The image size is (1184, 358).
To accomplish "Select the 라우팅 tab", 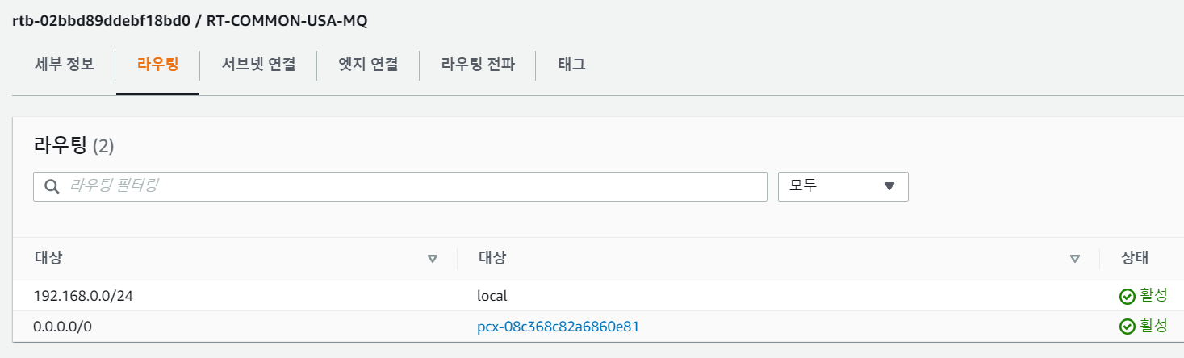I will 158,65.
